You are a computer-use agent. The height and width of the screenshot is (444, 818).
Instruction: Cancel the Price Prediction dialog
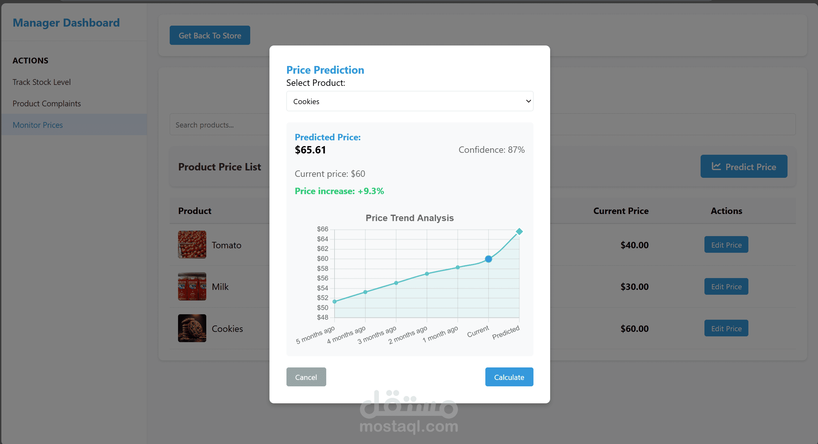(306, 377)
